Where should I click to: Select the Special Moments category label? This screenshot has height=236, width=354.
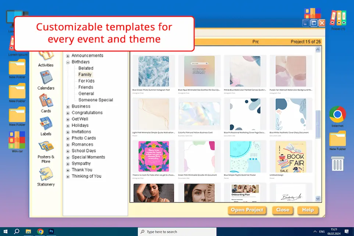pos(88,157)
